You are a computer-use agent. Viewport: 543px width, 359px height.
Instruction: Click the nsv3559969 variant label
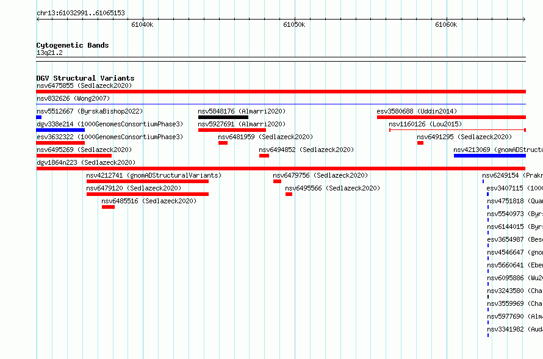[x=515, y=303]
